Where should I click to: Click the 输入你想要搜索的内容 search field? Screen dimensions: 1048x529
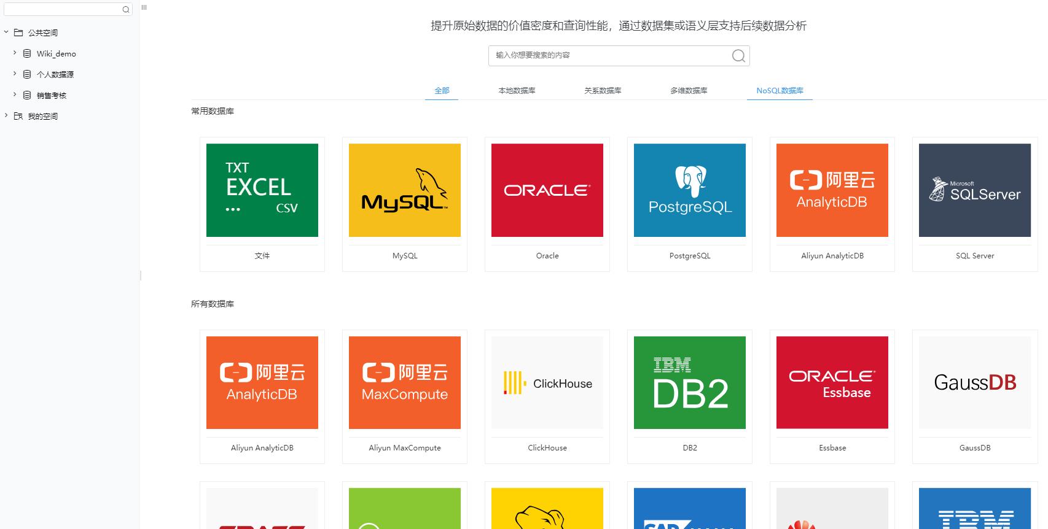pyautogui.click(x=619, y=56)
